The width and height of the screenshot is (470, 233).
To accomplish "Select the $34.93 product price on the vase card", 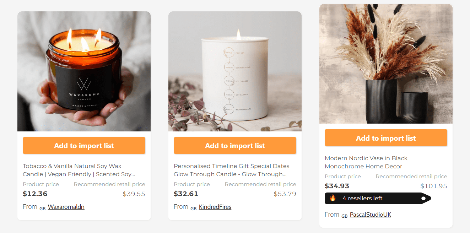I will [x=337, y=186].
